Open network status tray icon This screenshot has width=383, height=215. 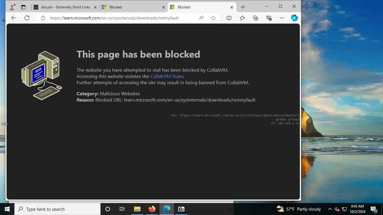(344, 209)
